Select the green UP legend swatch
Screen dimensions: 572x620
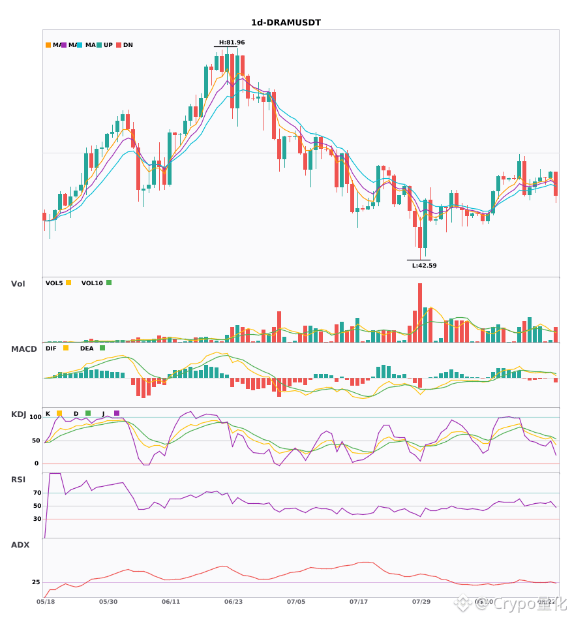coord(99,45)
